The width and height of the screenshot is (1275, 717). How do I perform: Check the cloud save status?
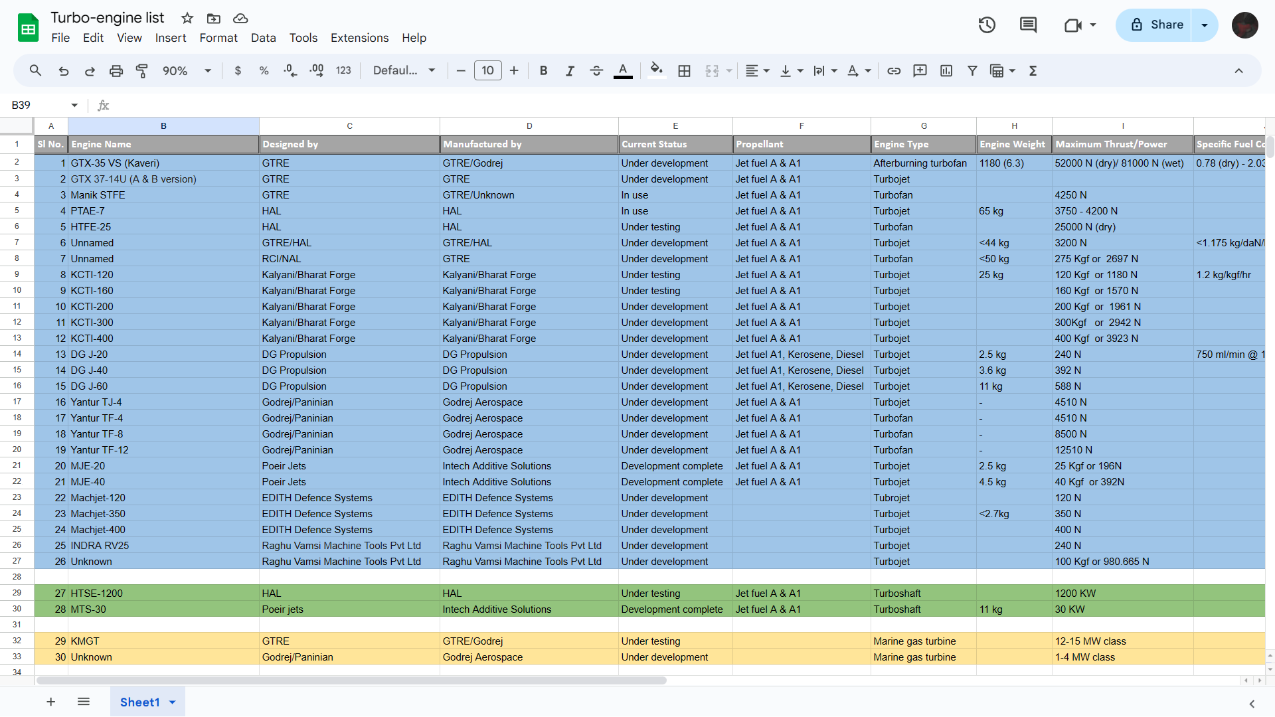coord(240,18)
